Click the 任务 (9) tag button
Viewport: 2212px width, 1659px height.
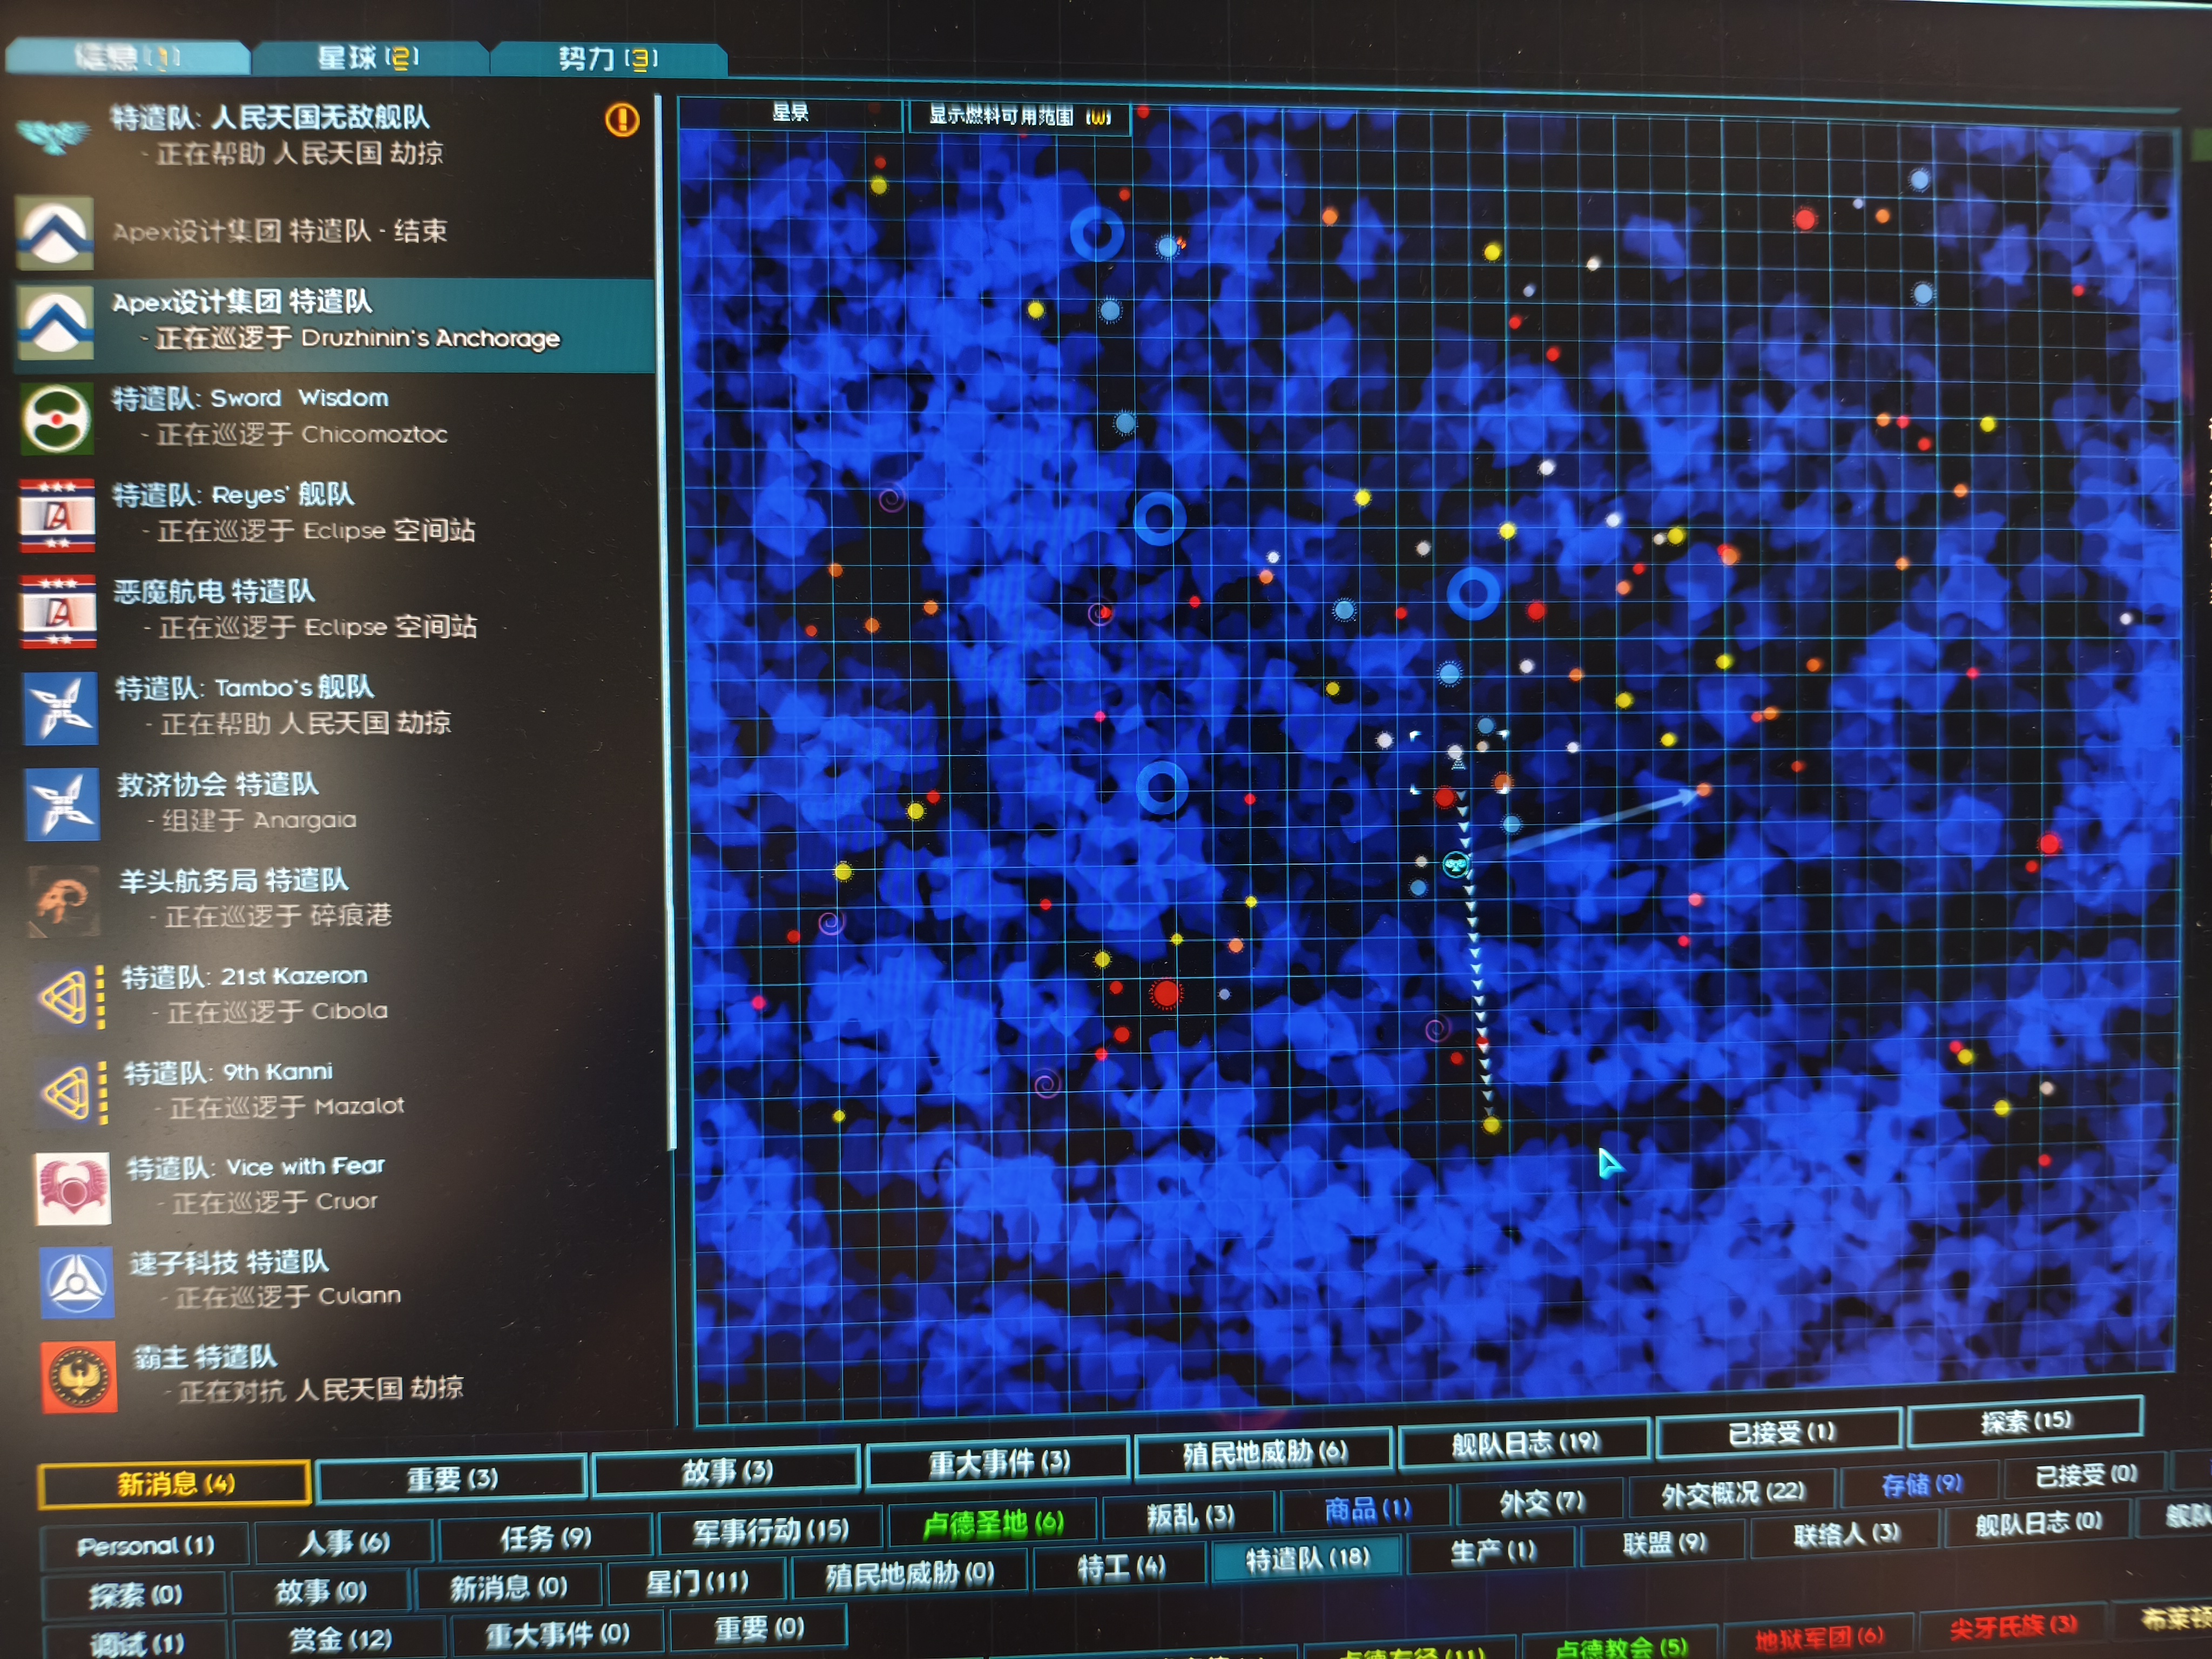[546, 1537]
